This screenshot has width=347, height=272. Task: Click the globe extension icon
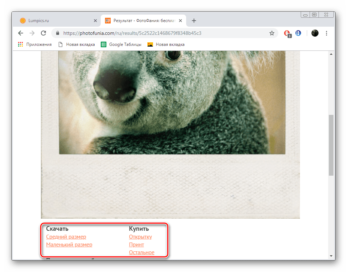tap(298, 33)
